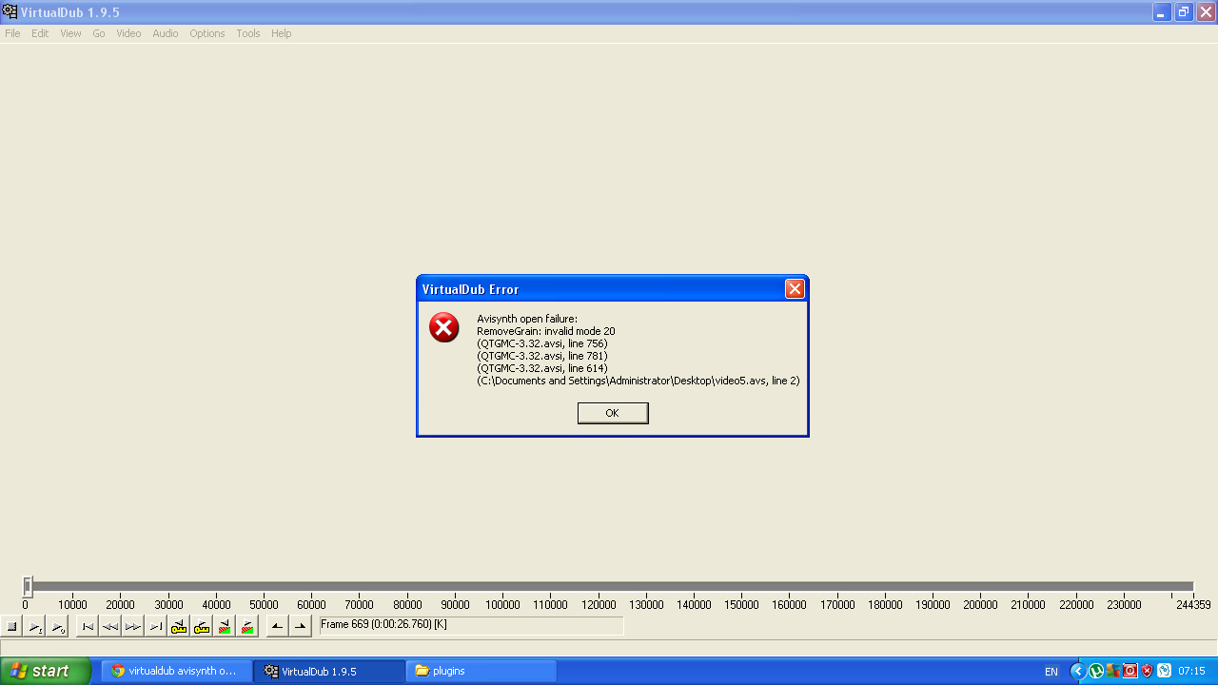1218x685 pixels.
Task: Click the video5.avs path error line
Action: pos(638,381)
